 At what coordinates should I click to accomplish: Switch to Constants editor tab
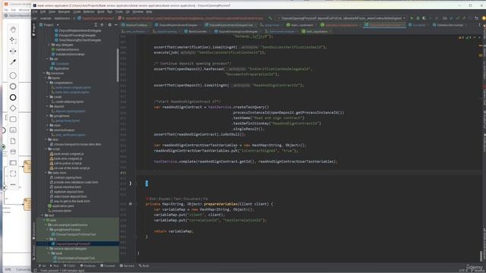[x=418, y=25]
